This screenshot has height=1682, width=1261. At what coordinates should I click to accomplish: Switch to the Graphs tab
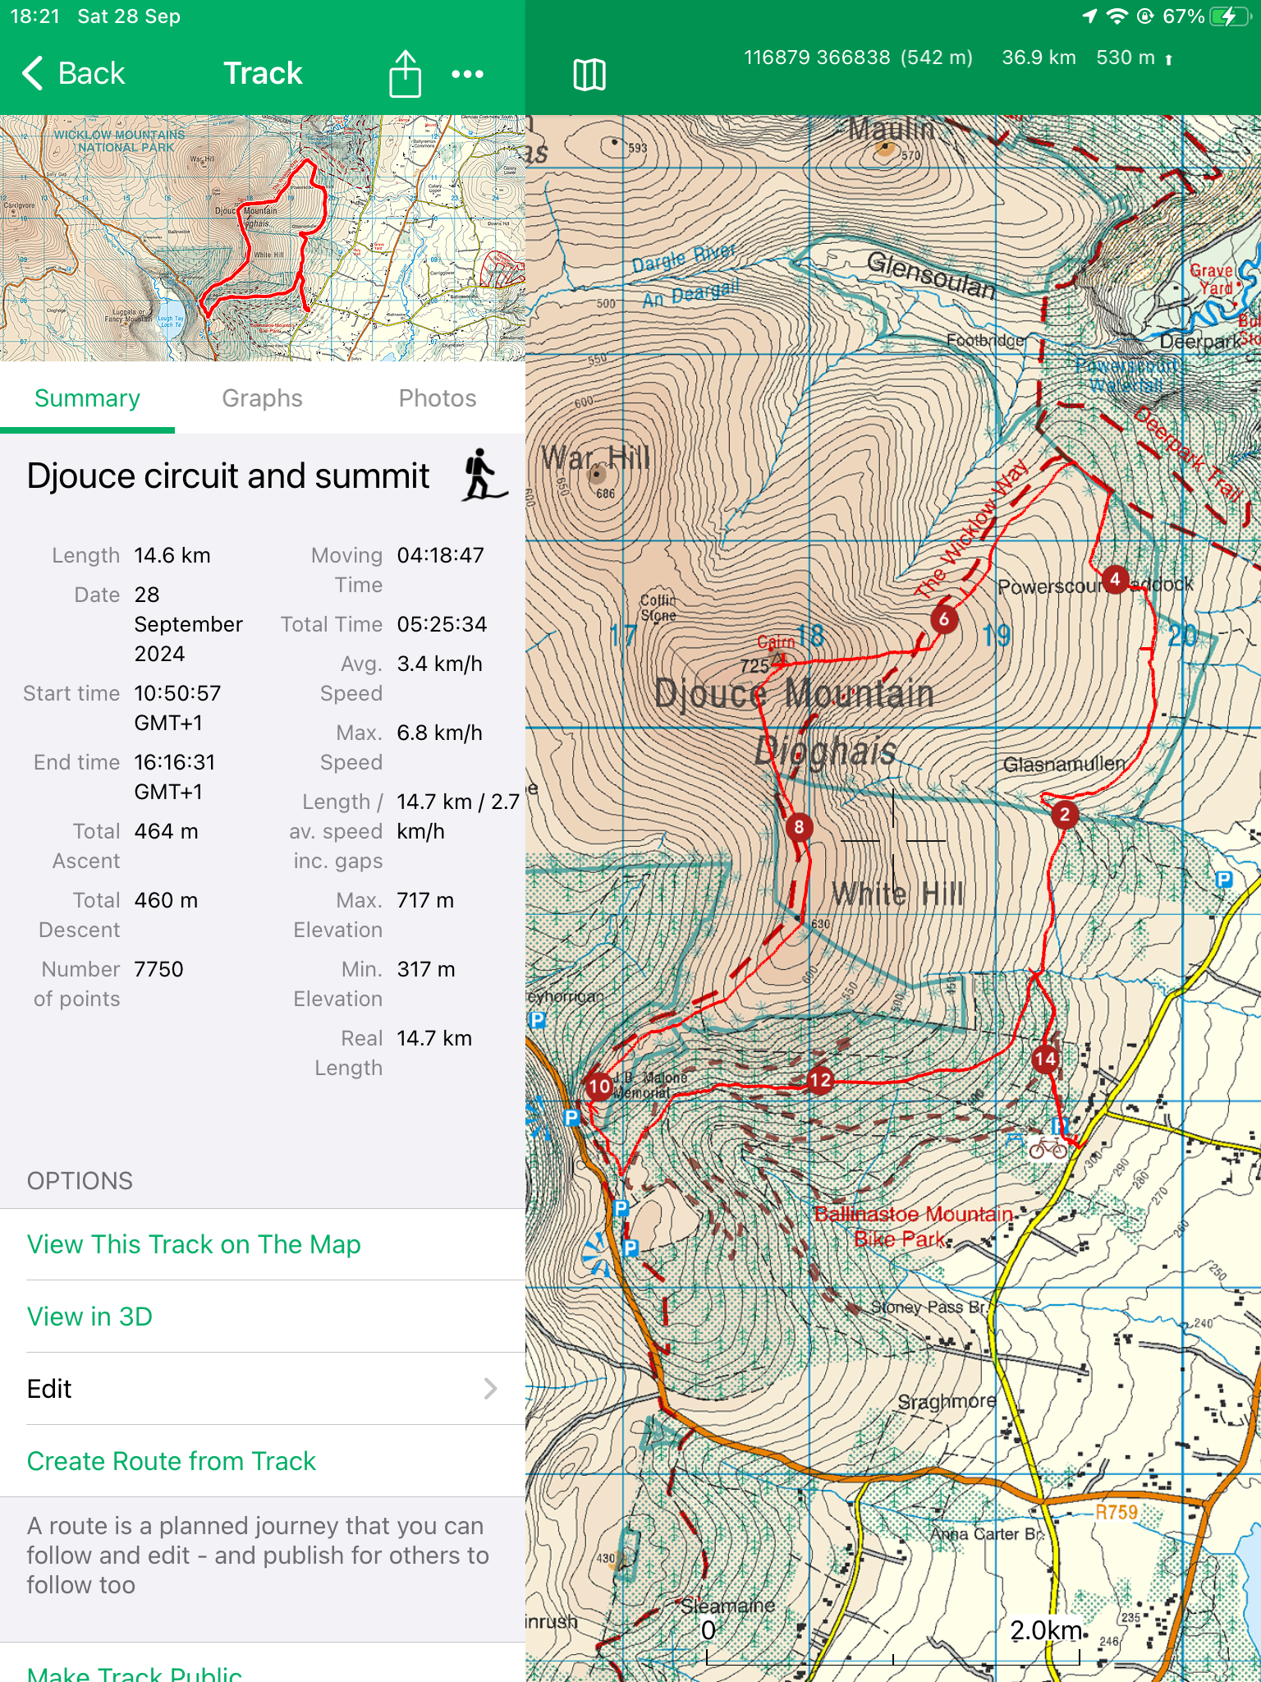262,398
